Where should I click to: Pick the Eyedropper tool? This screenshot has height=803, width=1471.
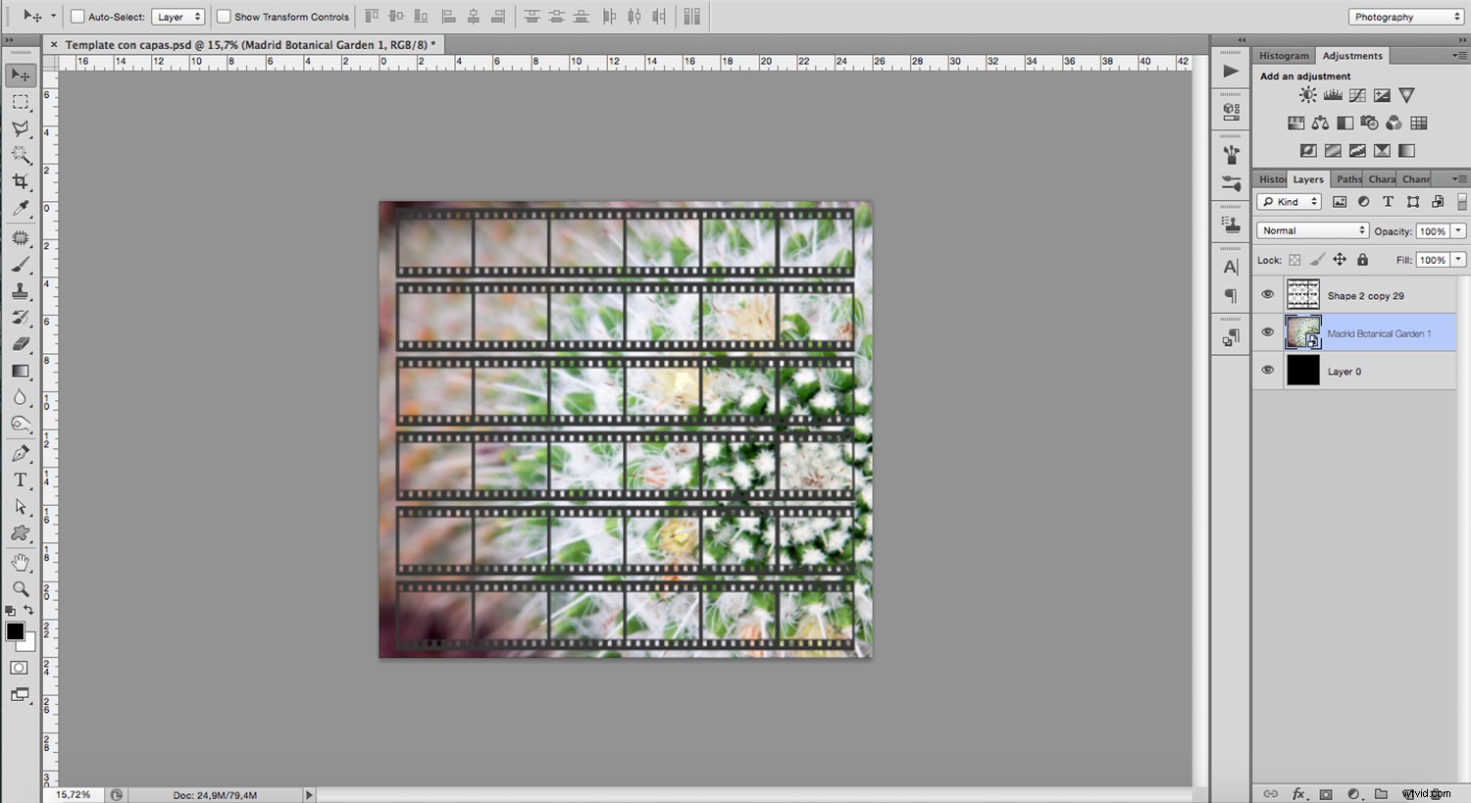[20, 208]
